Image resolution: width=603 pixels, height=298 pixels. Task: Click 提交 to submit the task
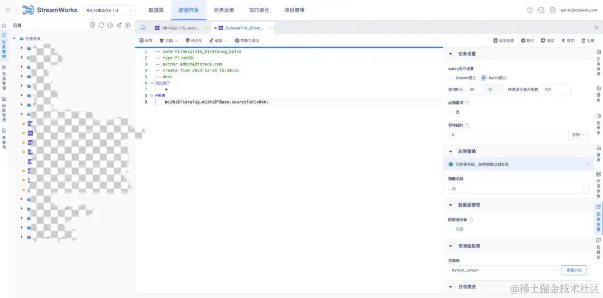(x=568, y=40)
